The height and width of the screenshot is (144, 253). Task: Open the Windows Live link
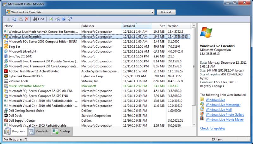(x=215, y=100)
